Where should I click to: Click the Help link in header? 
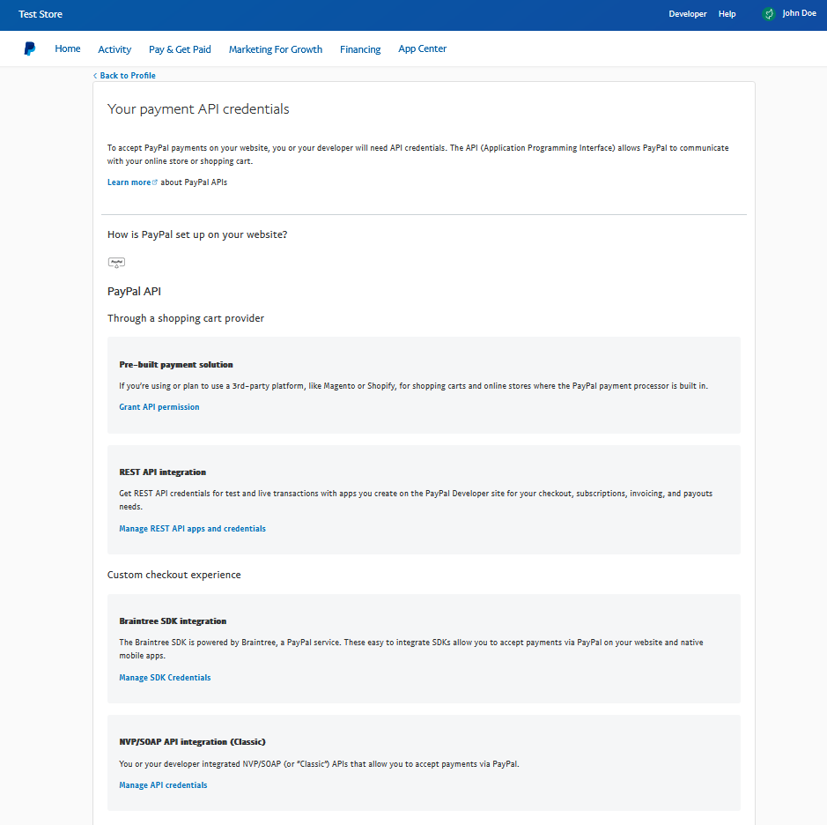point(727,14)
